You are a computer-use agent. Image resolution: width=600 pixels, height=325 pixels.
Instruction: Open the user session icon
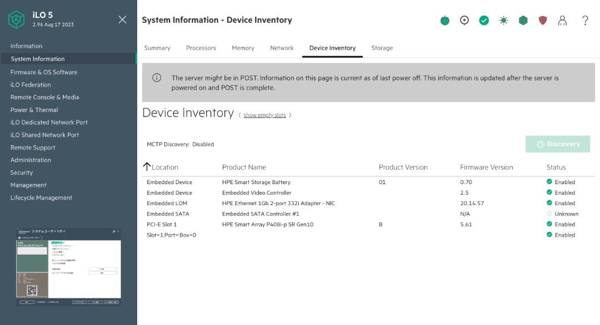tap(563, 20)
